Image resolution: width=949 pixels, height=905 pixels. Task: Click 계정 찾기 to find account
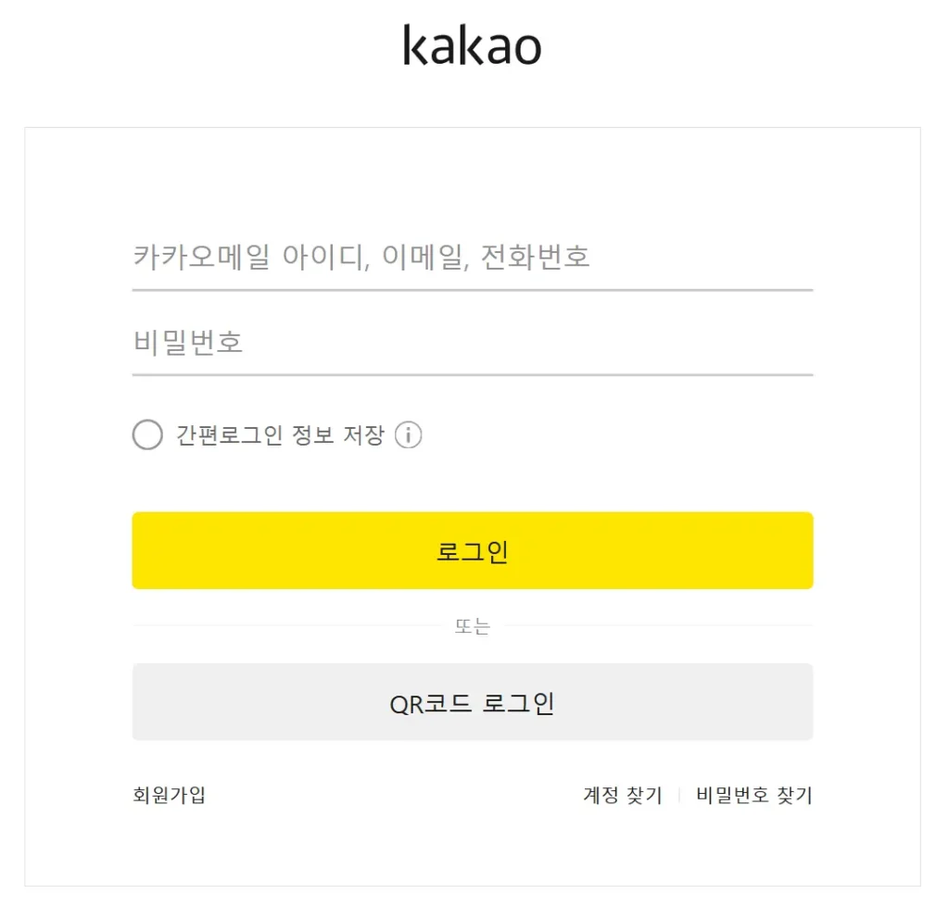pos(622,794)
